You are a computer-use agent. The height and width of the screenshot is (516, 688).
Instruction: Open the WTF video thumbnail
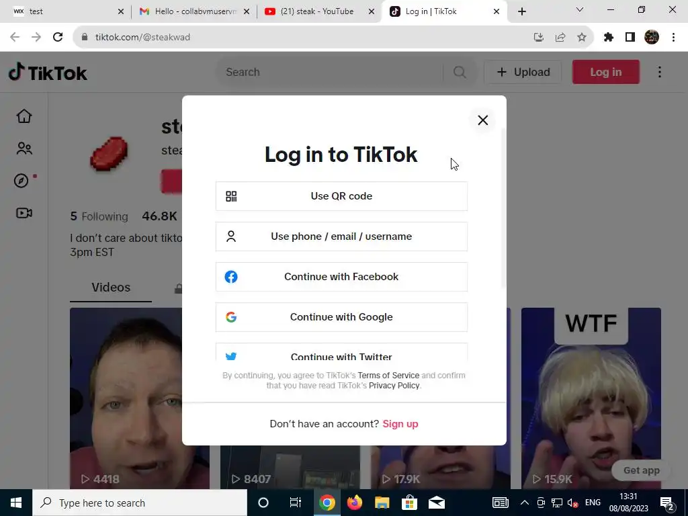tap(591, 398)
